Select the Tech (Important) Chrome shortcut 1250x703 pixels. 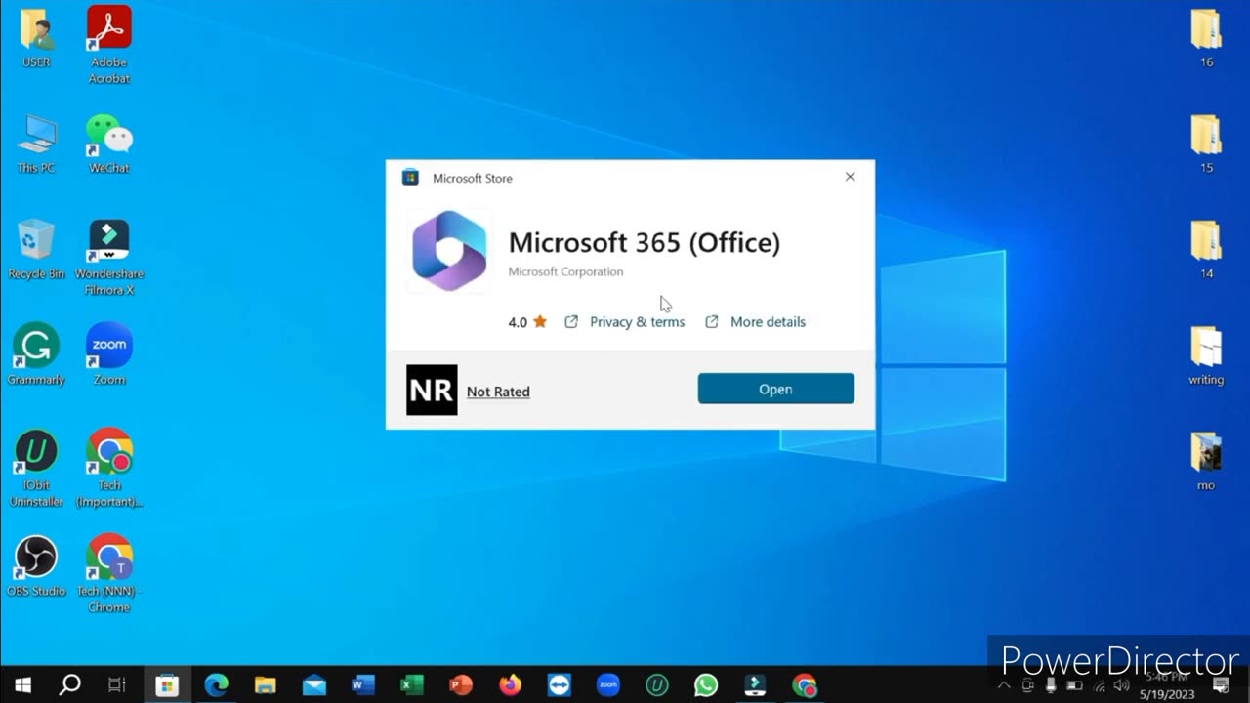tap(109, 469)
